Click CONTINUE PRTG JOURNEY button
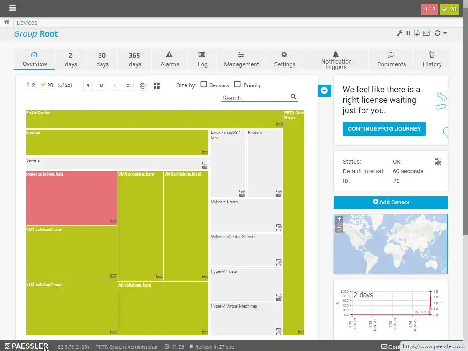The image size is (468, 351). click(x=384, y=128)
